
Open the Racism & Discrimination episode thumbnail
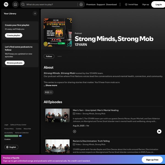click(57, 146)
